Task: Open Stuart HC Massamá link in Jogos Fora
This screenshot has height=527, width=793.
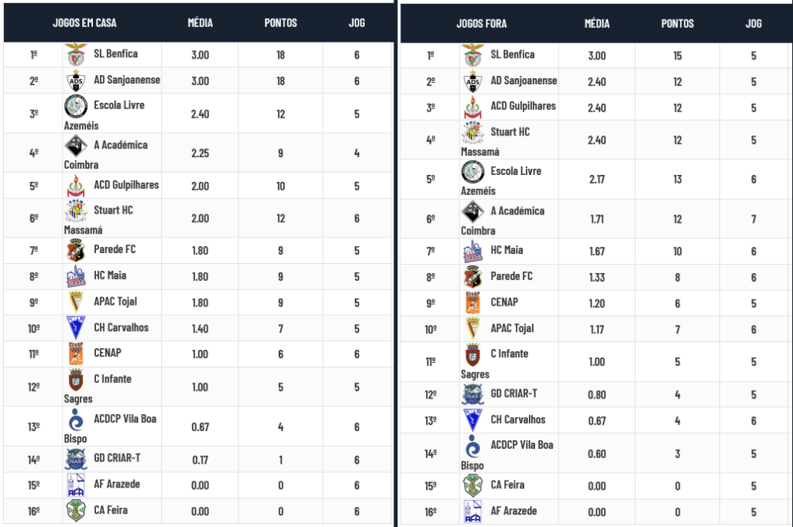Action: (510, 132)
